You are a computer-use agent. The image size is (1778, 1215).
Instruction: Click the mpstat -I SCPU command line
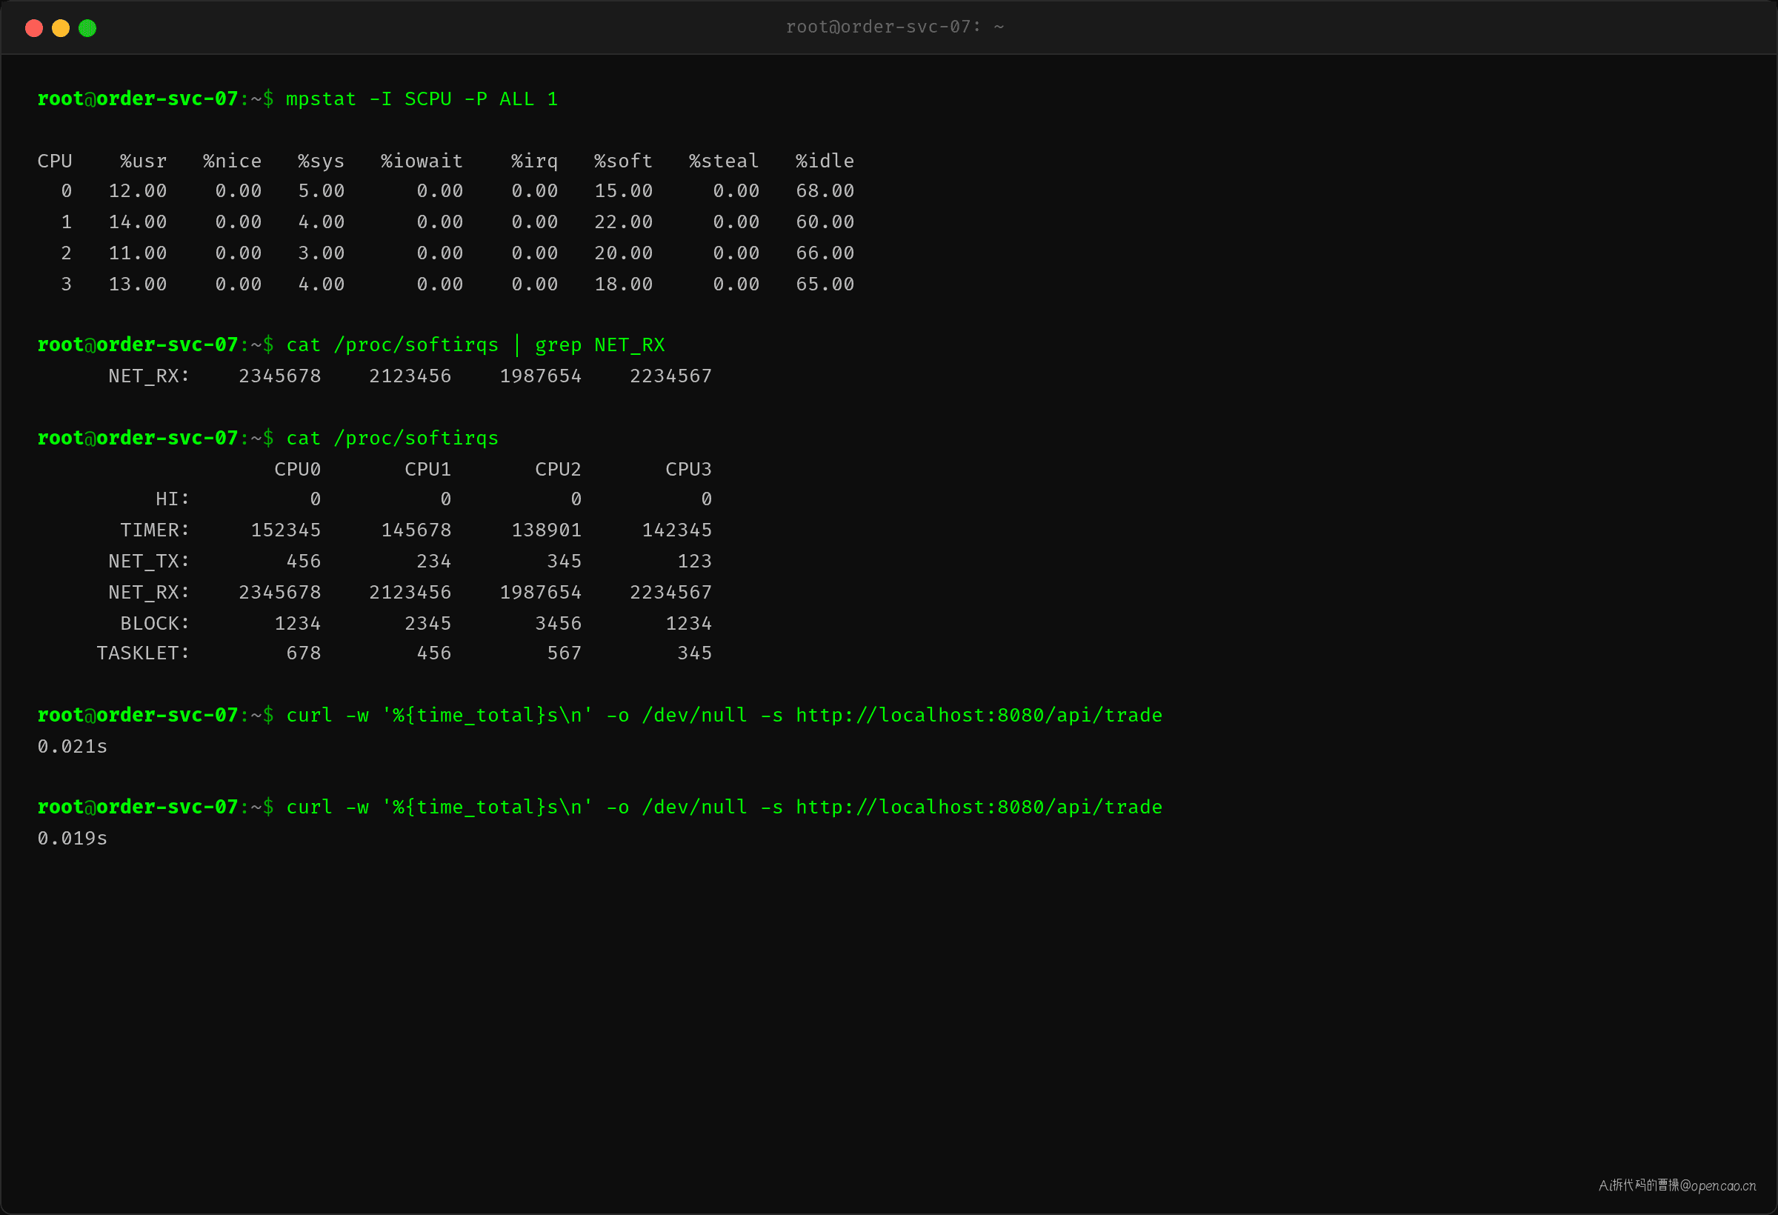pos(422,99)
